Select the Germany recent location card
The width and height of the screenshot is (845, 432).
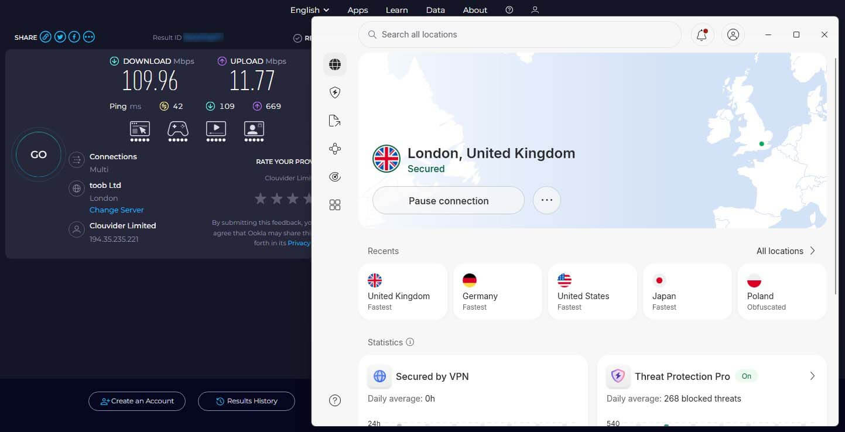(x=498, y=292)
